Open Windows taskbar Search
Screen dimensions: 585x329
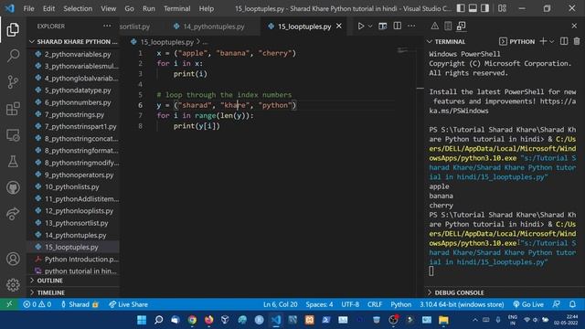158,320
